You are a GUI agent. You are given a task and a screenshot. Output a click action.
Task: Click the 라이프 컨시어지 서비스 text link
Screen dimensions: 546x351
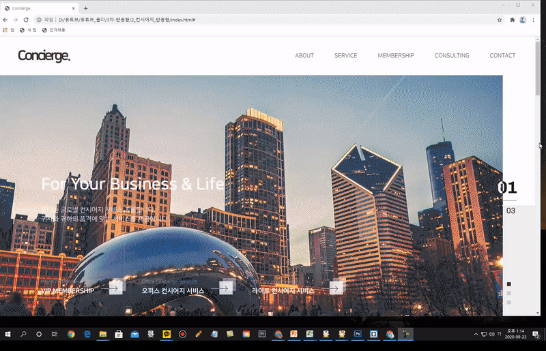point(283,291)
